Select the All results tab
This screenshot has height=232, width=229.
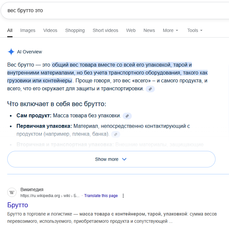10,30
